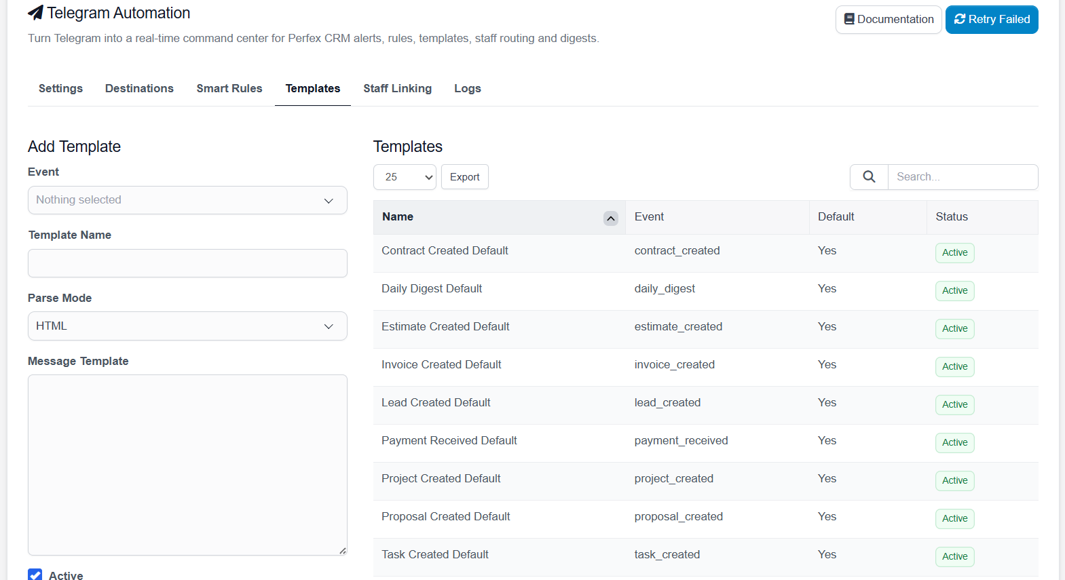Click Active badge for Invoice Created Default
1065x580 pixels.
click(x=955, y=367)
